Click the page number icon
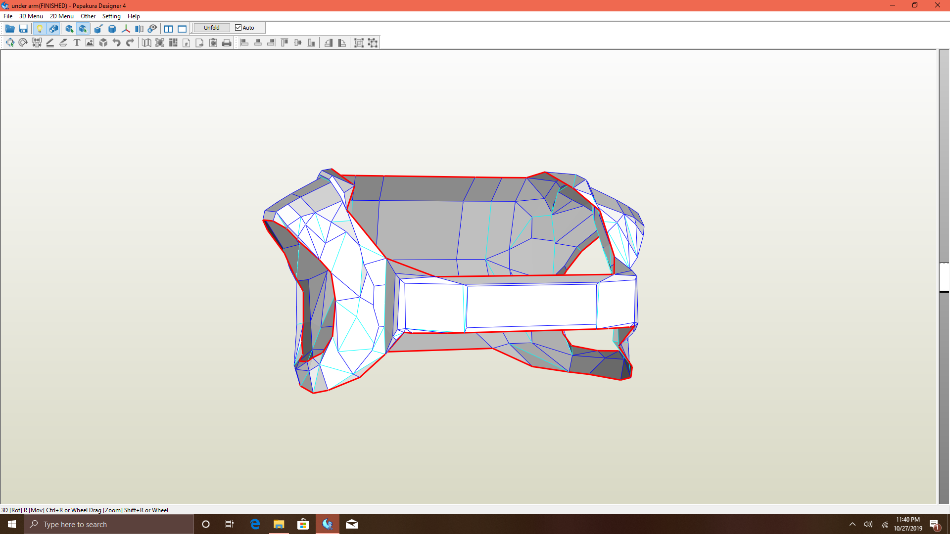 pyautogui.click(x=187, y=43)
